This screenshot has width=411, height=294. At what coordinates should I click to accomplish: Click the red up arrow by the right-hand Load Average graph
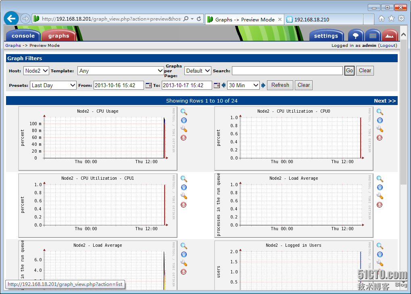380,205
